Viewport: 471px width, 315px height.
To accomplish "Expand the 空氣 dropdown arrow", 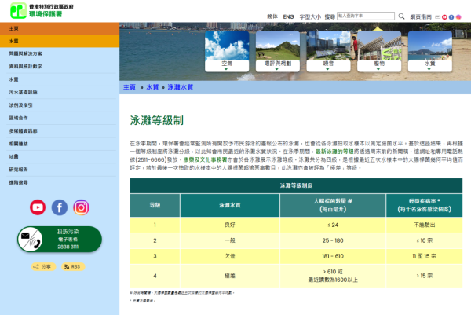I will (x=226, y=69).
